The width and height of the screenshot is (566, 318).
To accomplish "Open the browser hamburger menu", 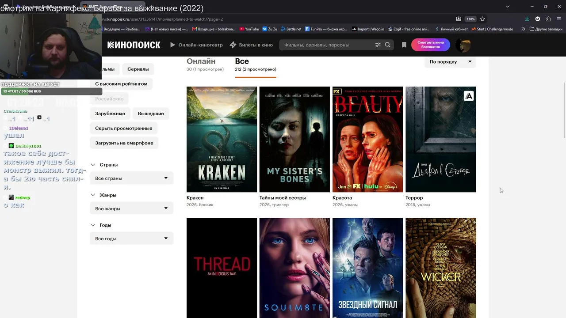I will tap(559, 19).
